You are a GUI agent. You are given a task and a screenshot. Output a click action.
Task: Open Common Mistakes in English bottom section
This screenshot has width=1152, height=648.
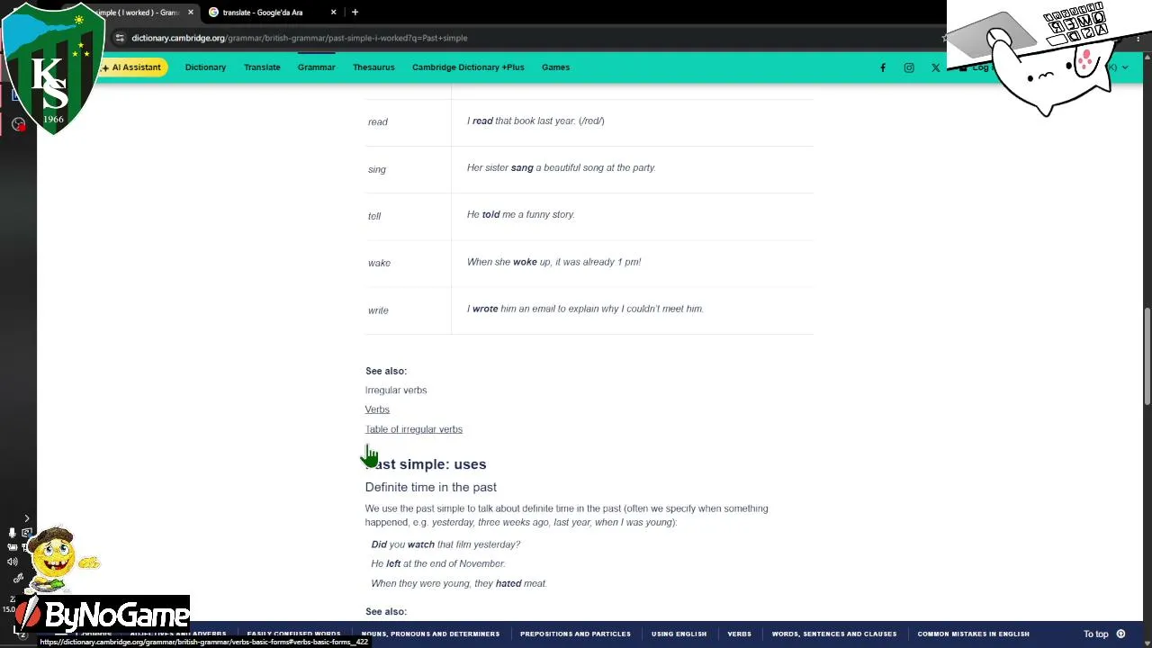(x=973, y=634)
